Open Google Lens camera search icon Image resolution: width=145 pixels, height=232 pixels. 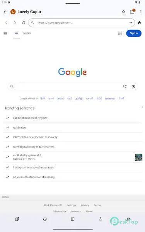click(133, 87)
